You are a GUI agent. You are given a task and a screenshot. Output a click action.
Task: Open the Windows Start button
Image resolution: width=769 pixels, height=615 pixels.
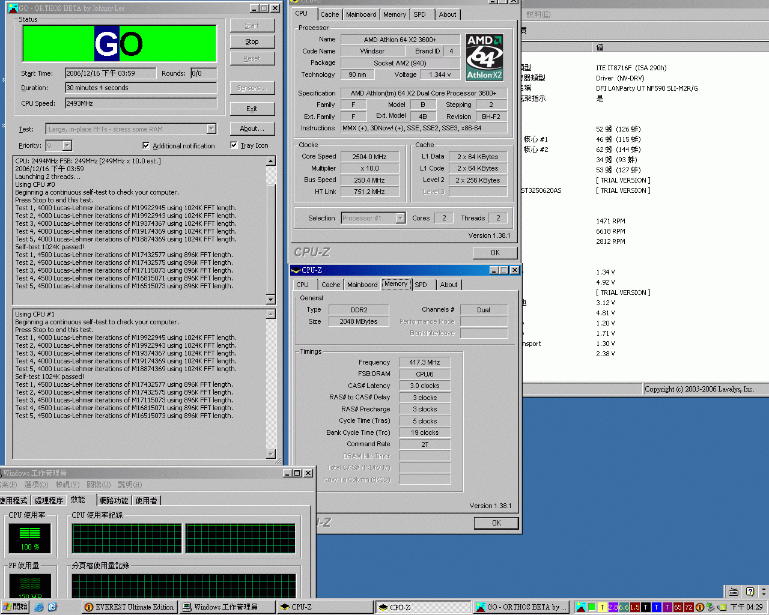pyautogui.click(x=15, y=607)
